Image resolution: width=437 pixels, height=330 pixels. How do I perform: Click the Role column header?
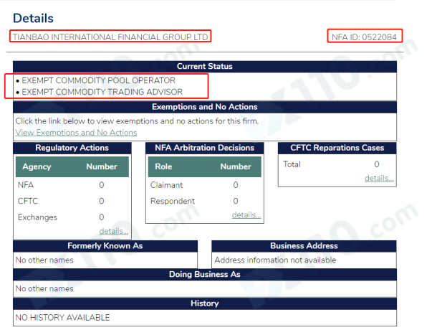163,166
